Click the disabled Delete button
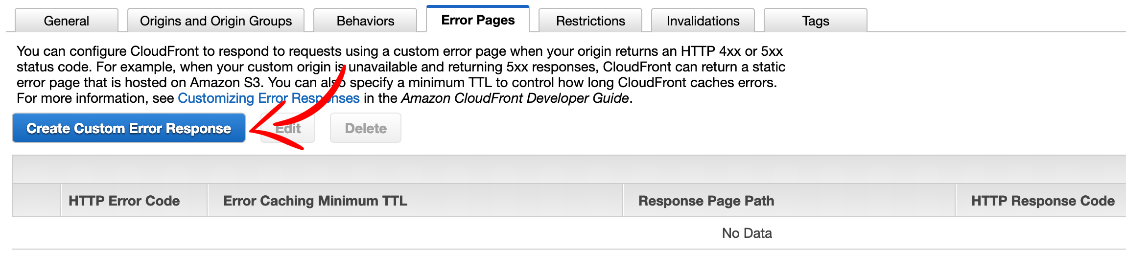This screenshot has height=276, width=1126. coord(366,128)
